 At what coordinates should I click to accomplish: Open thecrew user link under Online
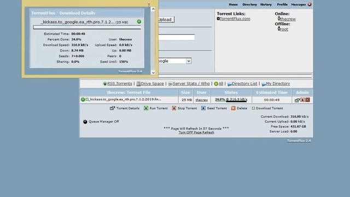288,19
